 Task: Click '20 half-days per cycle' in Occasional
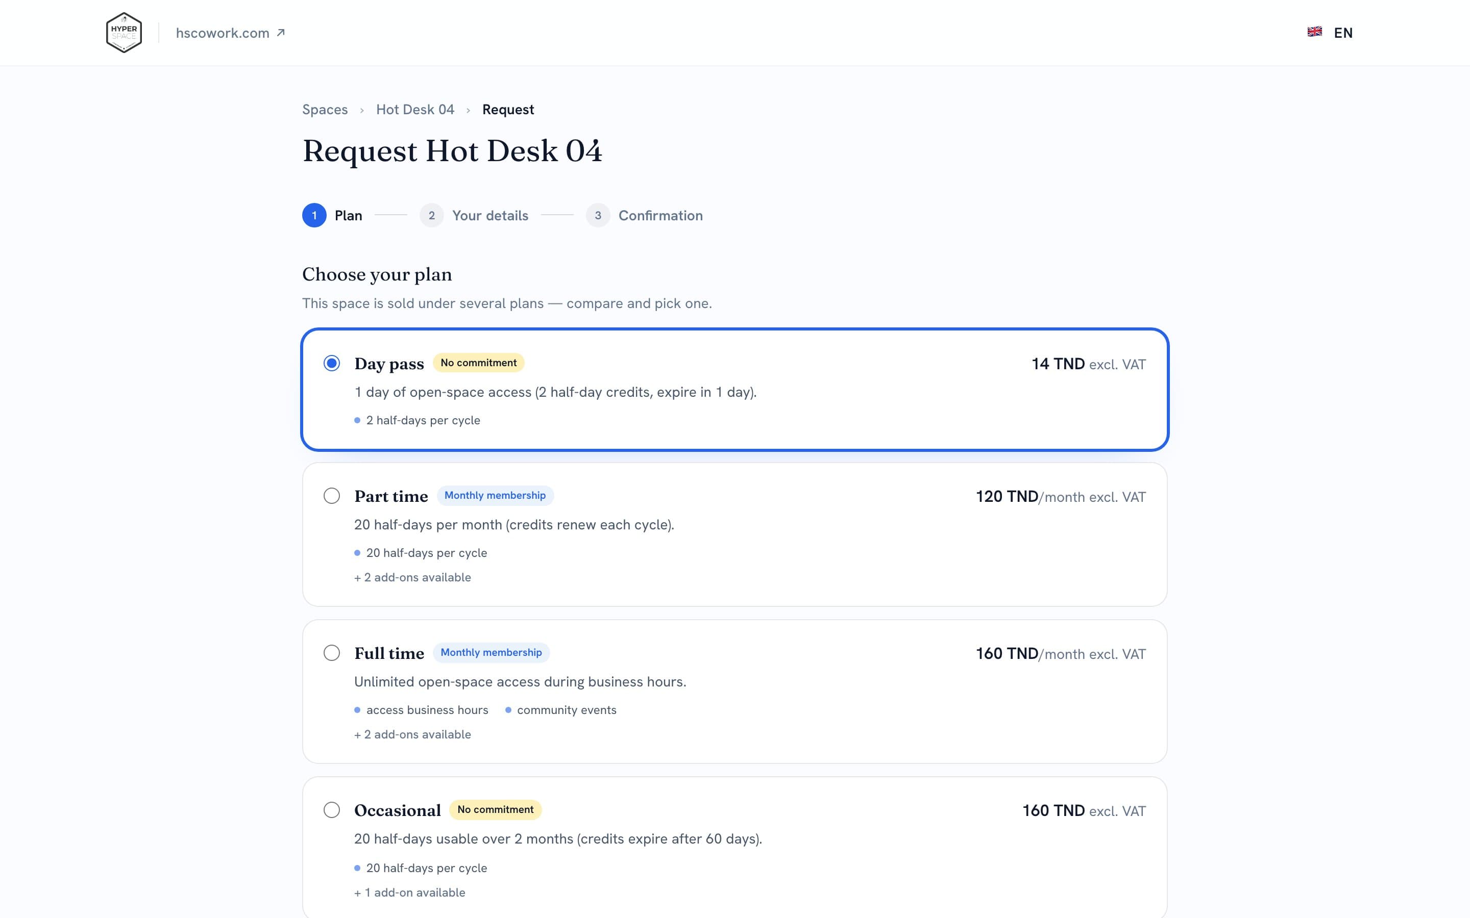421,868
